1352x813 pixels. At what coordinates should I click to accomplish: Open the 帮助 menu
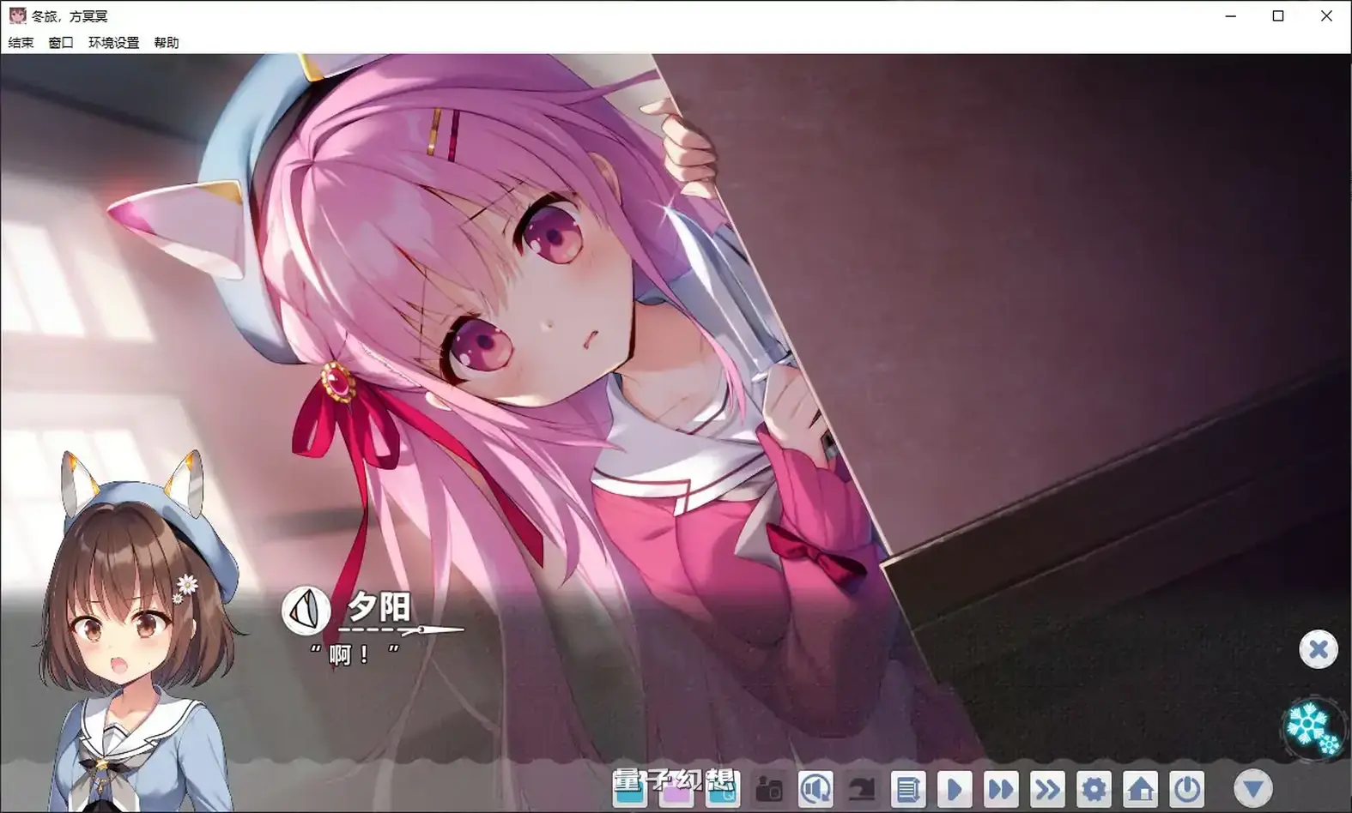click(167, 42)
